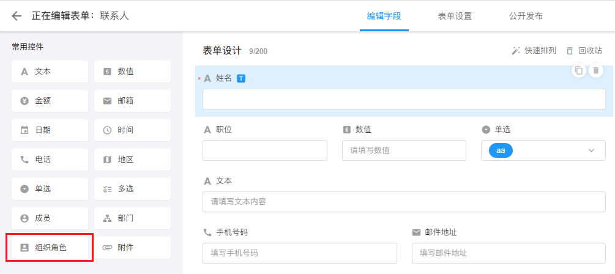The height and width of the screenshot is (274, 615).
Task: Open the 公开发布 tab
Action: 526,16
